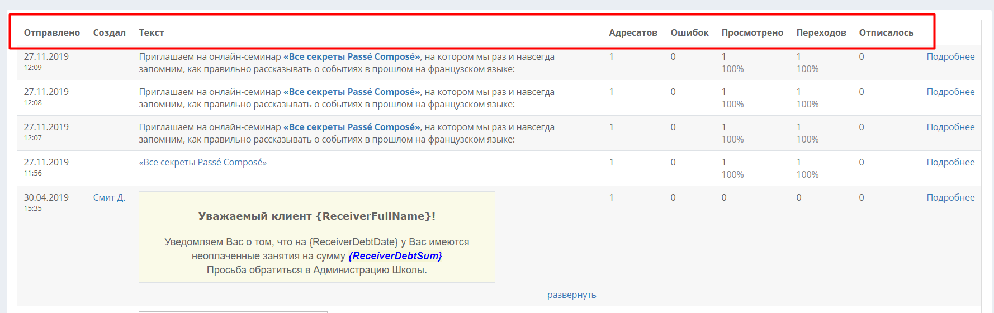Open Подробнее for the 12:07 mailing
Image resolution: width=994 pixels, height=313 pixels.
coord(950,127)
